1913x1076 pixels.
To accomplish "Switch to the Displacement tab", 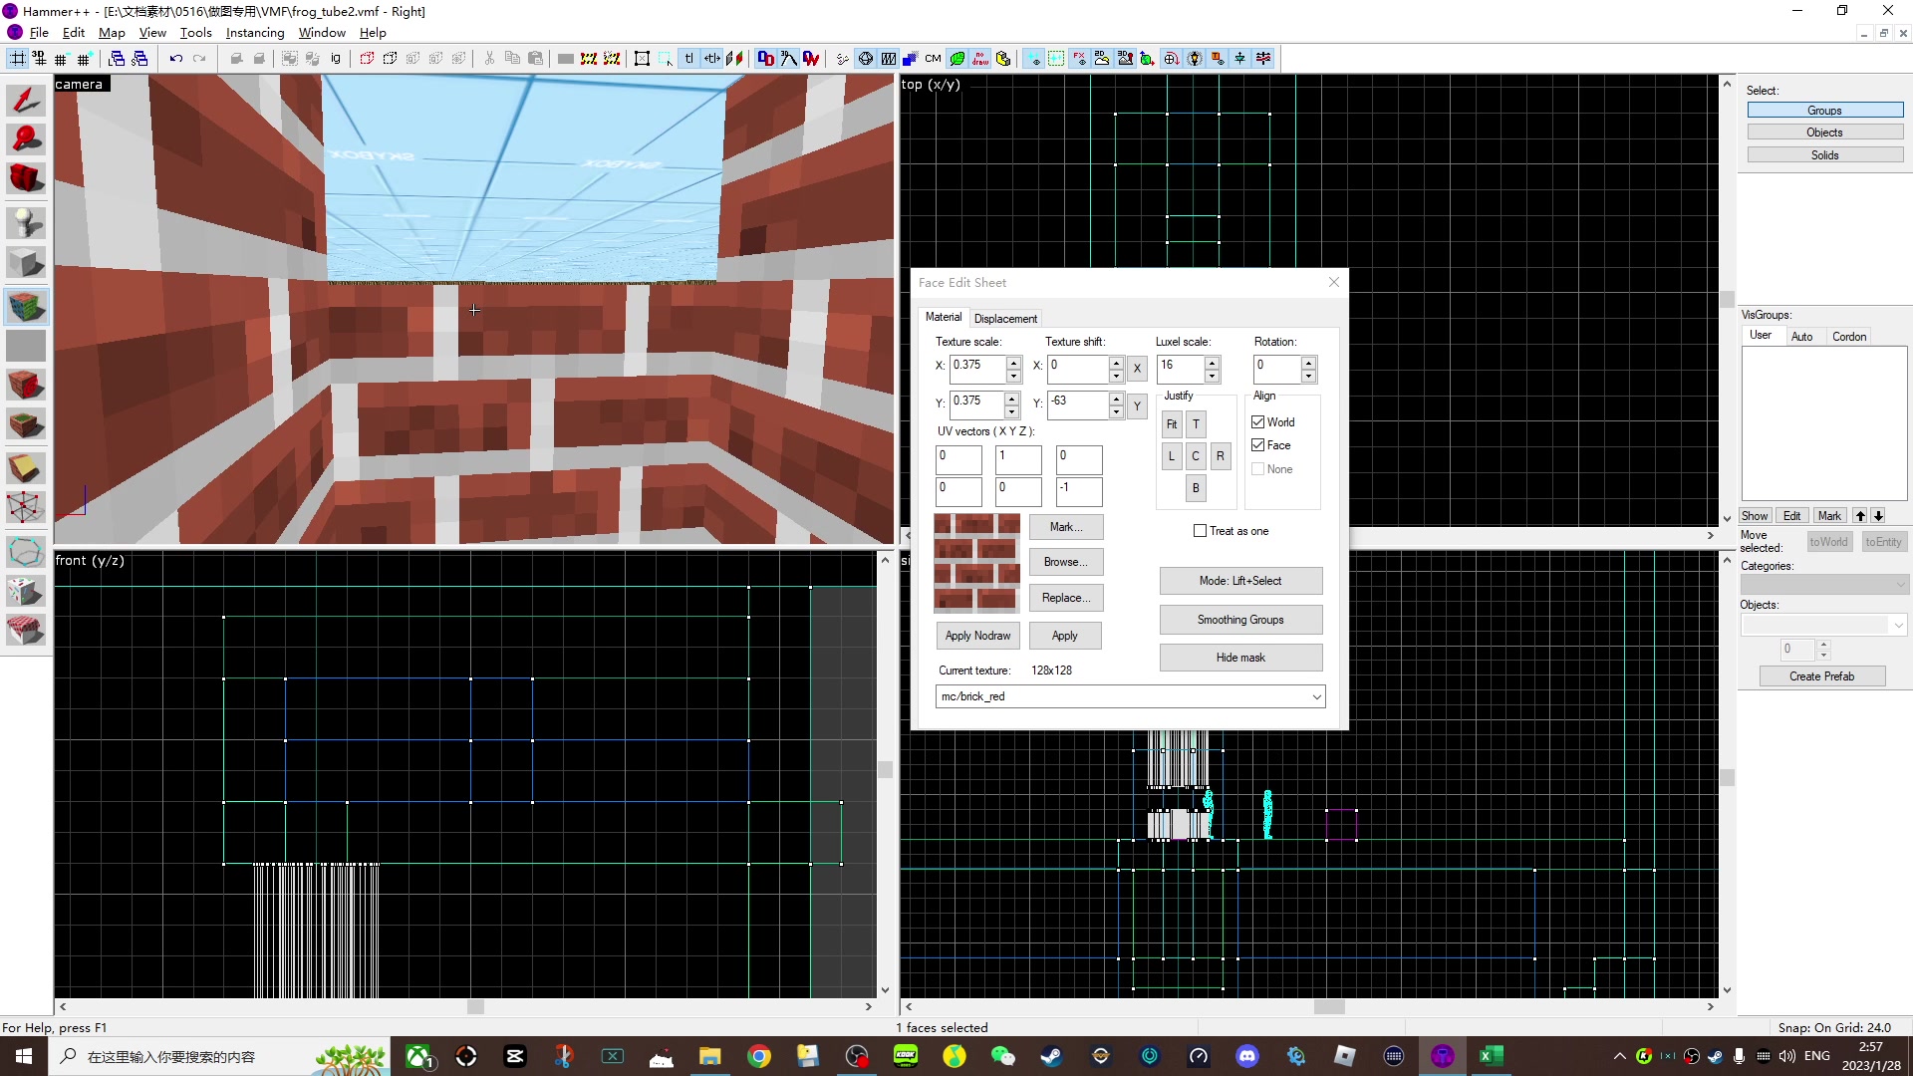I will (x=1005, y=319).
